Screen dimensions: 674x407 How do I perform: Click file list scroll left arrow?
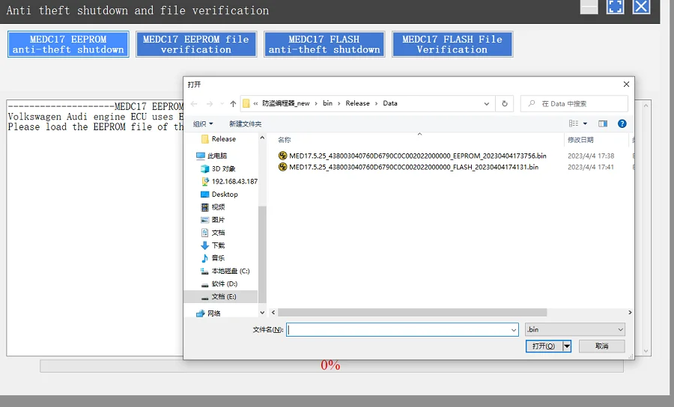point(273,313)
